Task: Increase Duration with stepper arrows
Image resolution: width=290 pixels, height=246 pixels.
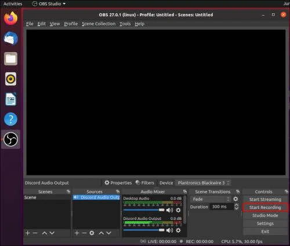Action: click(236, 205)
